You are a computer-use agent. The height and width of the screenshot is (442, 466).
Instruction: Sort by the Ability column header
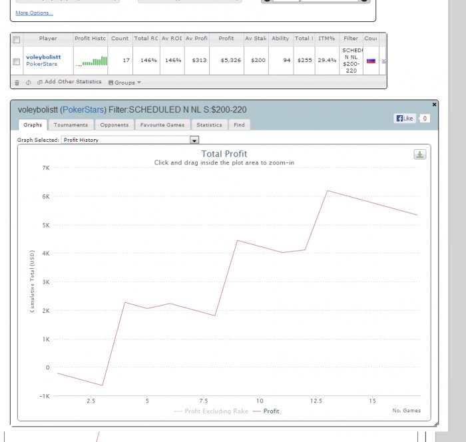pos(280,39)
